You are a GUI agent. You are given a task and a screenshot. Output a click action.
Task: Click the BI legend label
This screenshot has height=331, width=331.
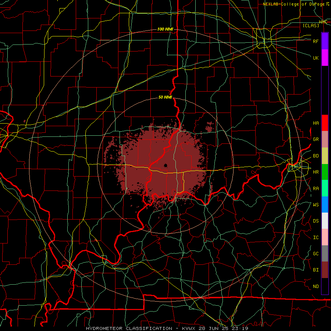(x=316, y=270)
